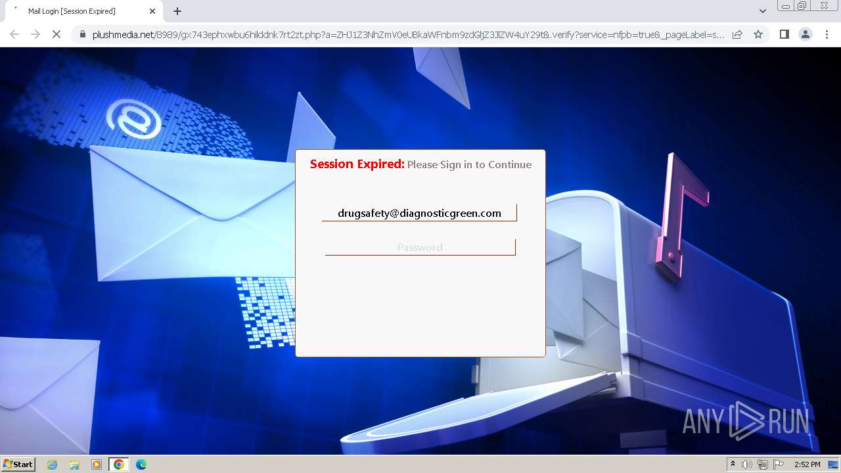Open File Explorer from the taskbar
Viewport: 841px width, 473px height.
(x=74, y=464)
